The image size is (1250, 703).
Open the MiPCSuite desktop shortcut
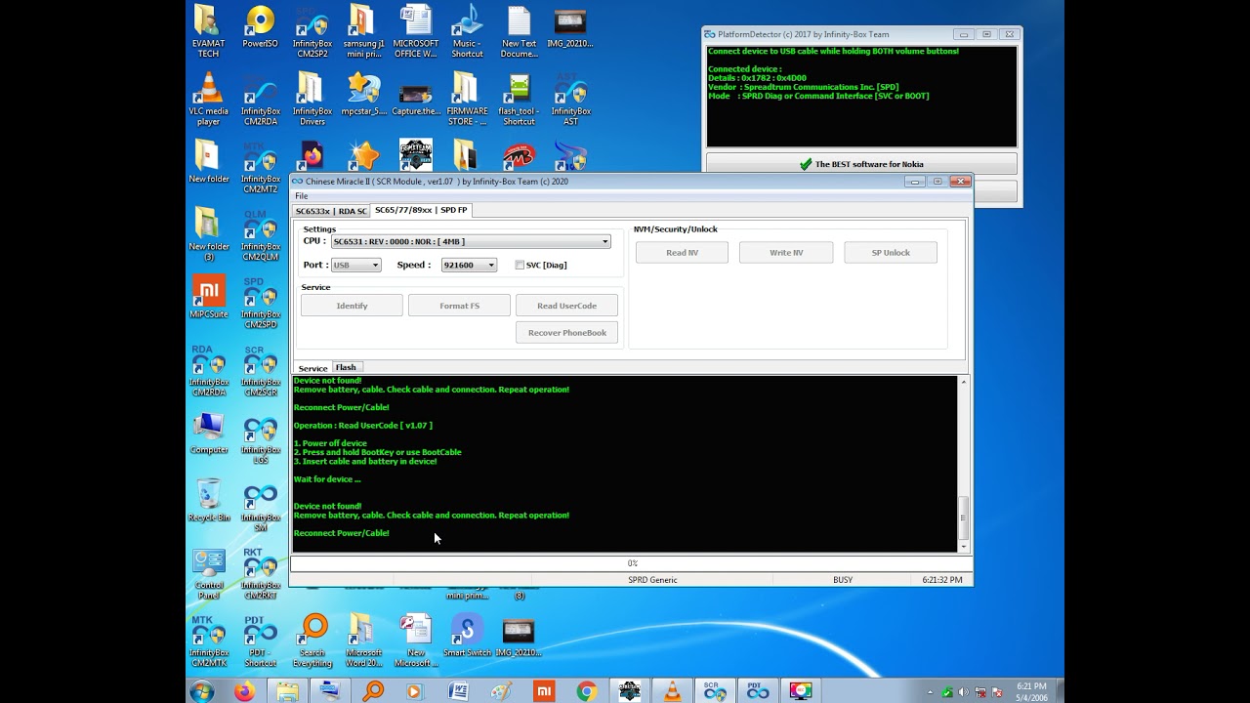tap(208, 296)
